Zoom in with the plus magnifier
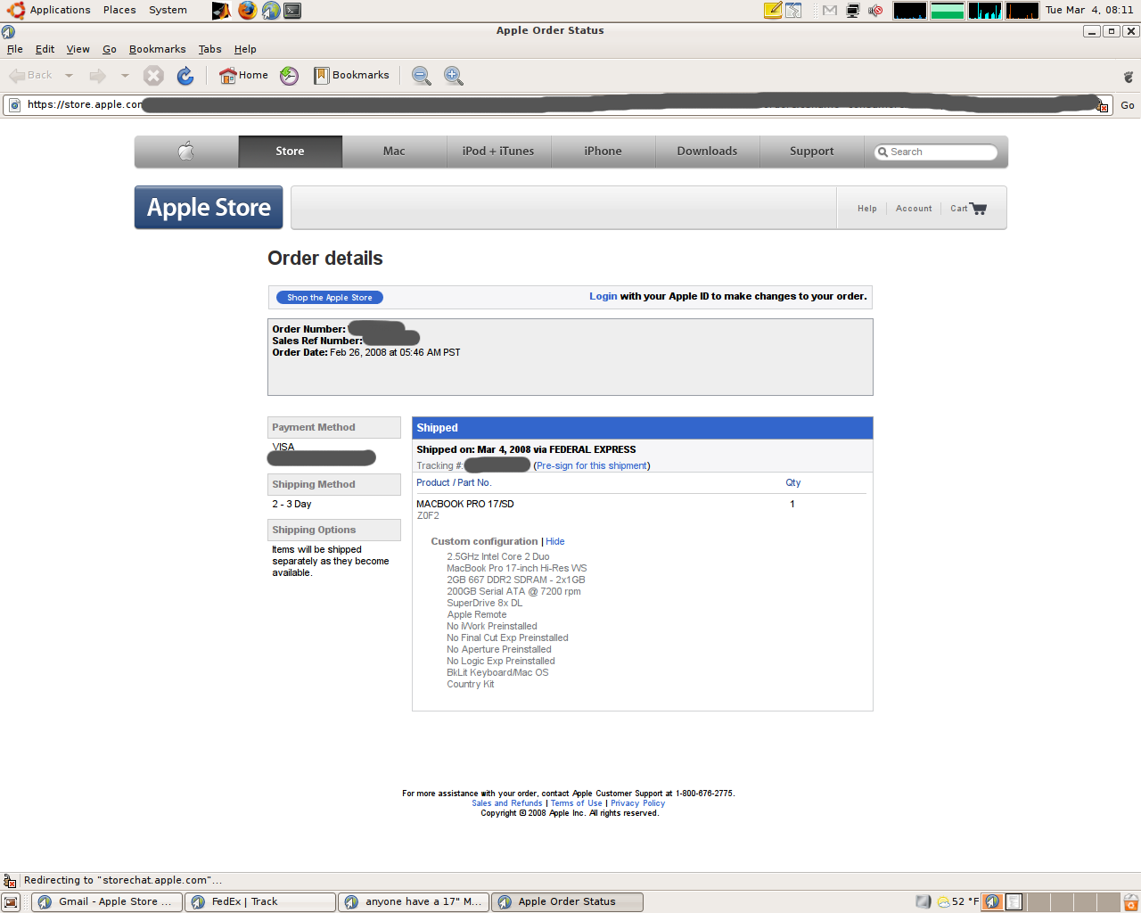This screenshot has height=913, width=1141. [x=454, y=76]
